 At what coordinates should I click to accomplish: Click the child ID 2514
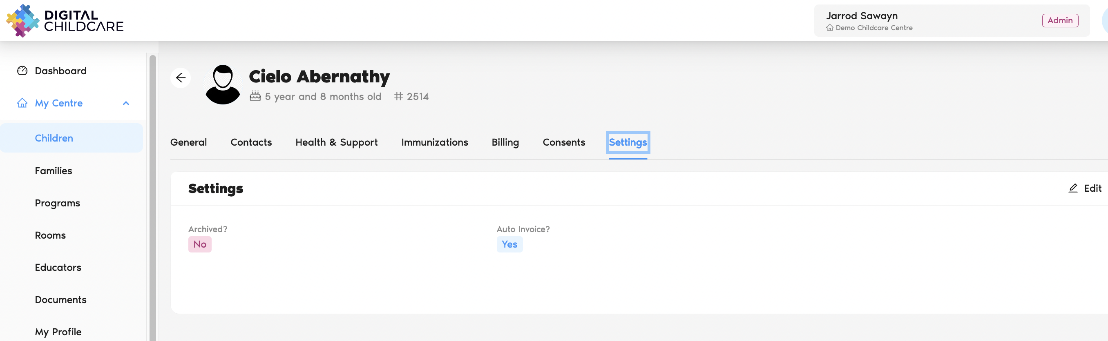[418, 96]
